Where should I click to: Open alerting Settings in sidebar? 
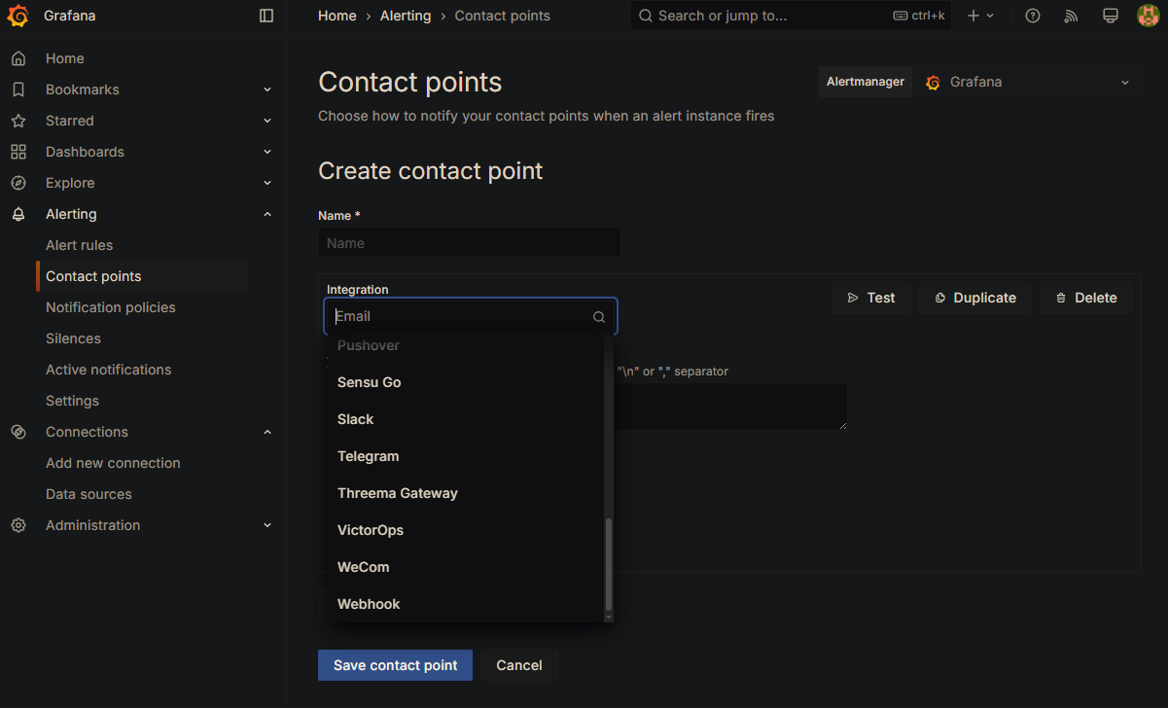pyautogui.click(x=72, y=401)
